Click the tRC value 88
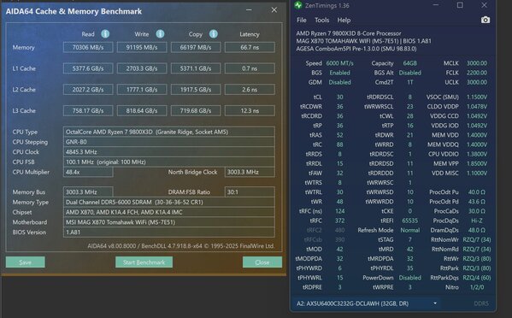Image resolution: width=512 pixels, height=318 pixels. tap(339, 144)
